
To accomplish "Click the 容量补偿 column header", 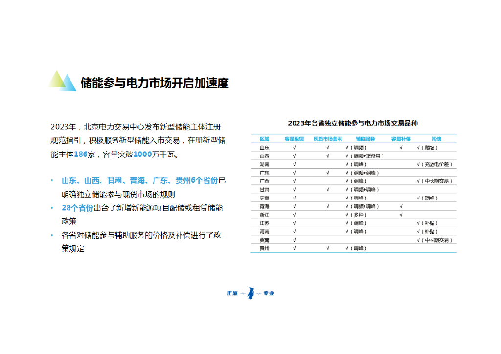I will tap(401, 139).
